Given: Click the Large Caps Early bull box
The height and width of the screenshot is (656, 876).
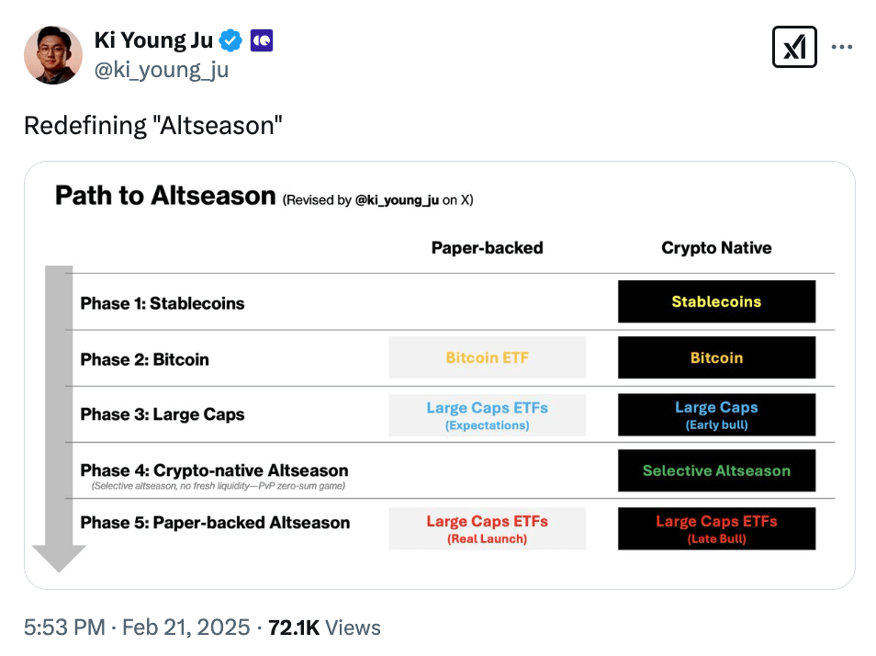Looking at the screenshot, I should (716, 414).
